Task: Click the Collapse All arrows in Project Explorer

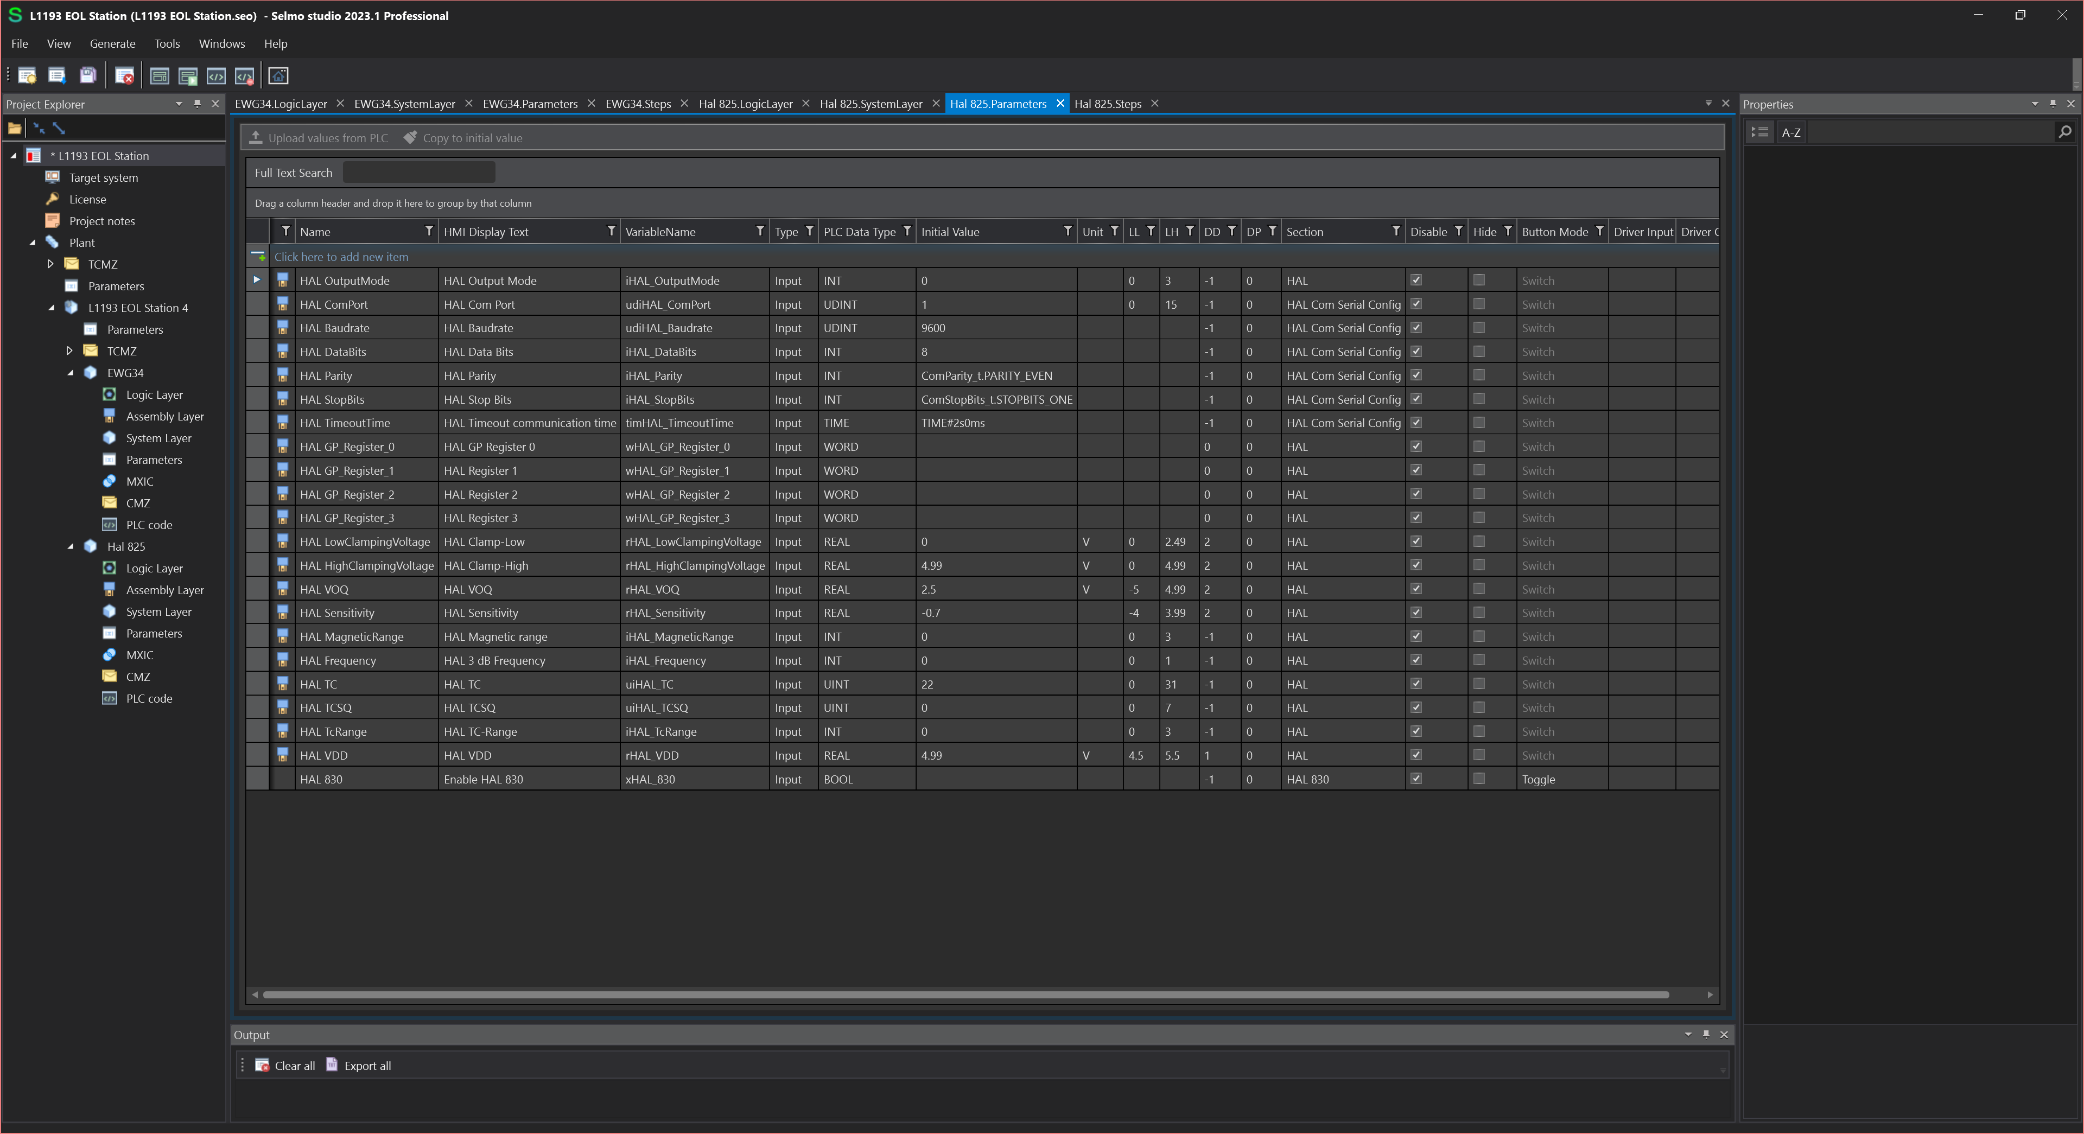Action: click(x=38, y=128)
